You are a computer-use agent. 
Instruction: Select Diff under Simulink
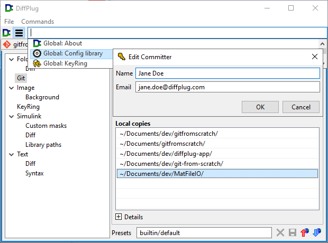click(30, 135)
